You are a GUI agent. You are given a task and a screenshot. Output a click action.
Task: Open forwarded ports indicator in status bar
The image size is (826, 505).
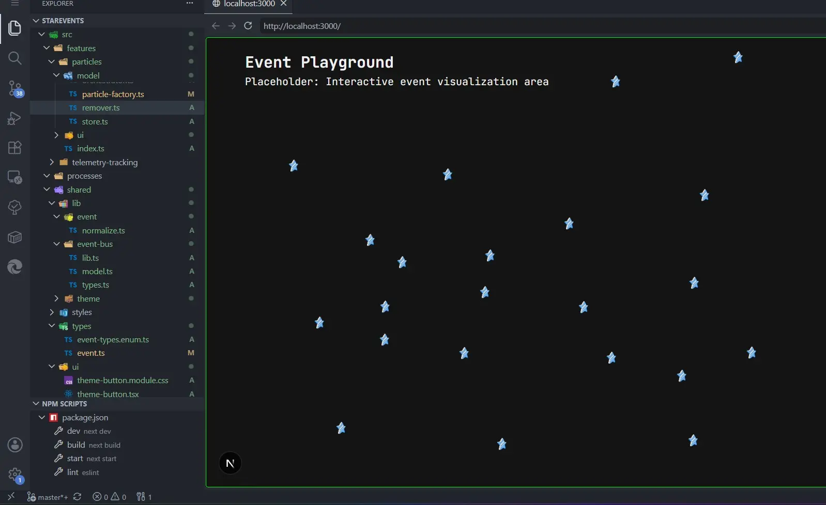144,497
